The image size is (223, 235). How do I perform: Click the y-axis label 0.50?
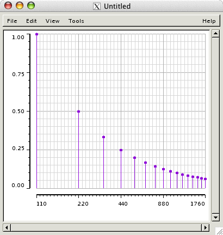18,112
